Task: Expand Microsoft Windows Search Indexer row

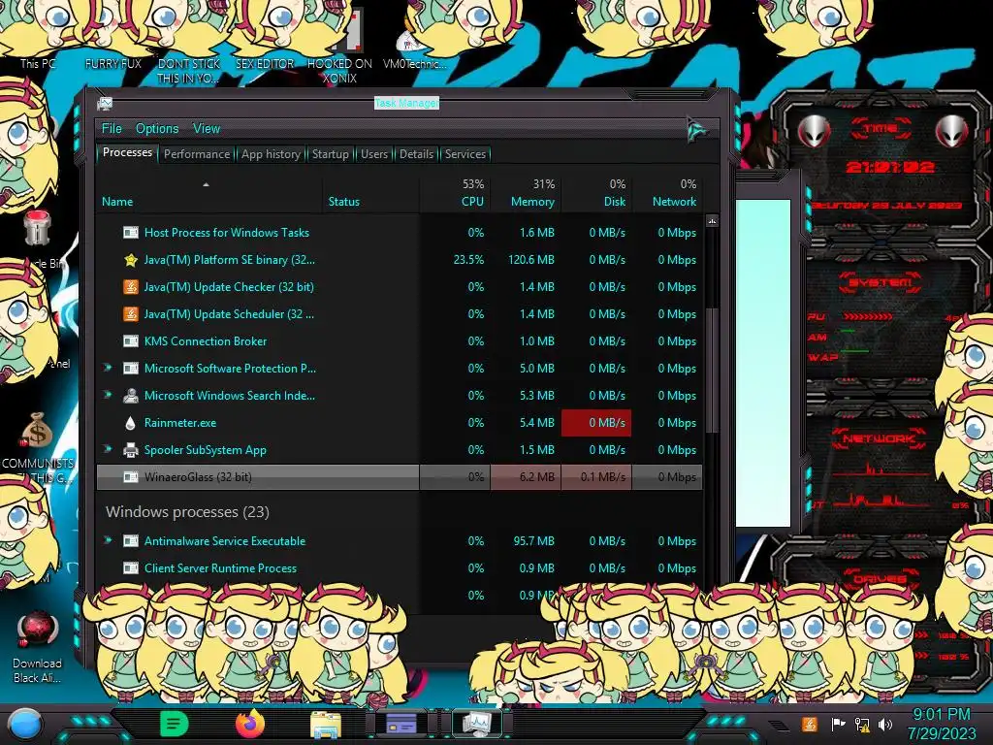Action: [108, 395]
